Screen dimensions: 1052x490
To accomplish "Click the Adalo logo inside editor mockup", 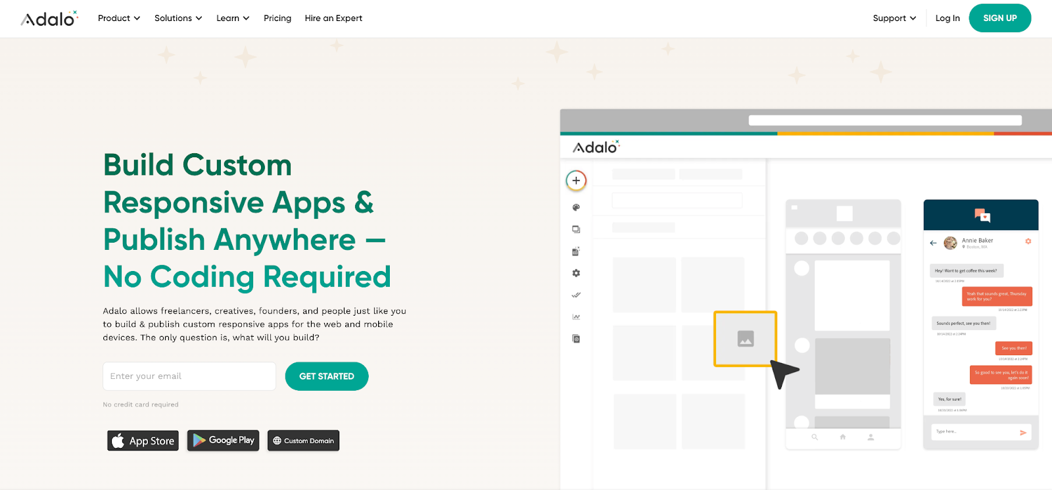I will [x=596, y=147].
